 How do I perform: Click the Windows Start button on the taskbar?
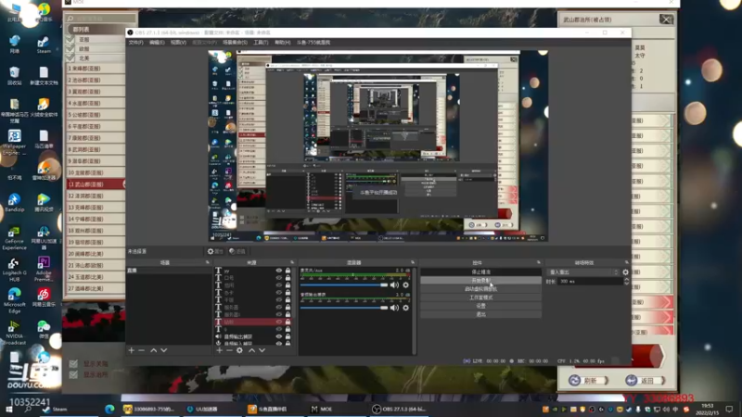coord(8,410)
